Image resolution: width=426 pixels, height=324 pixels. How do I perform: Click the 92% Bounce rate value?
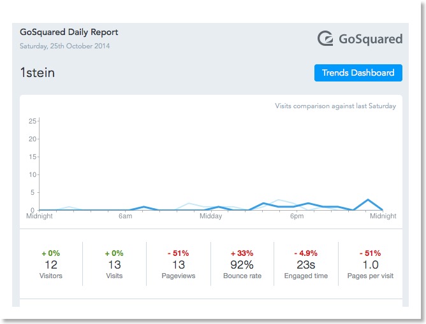242,265
